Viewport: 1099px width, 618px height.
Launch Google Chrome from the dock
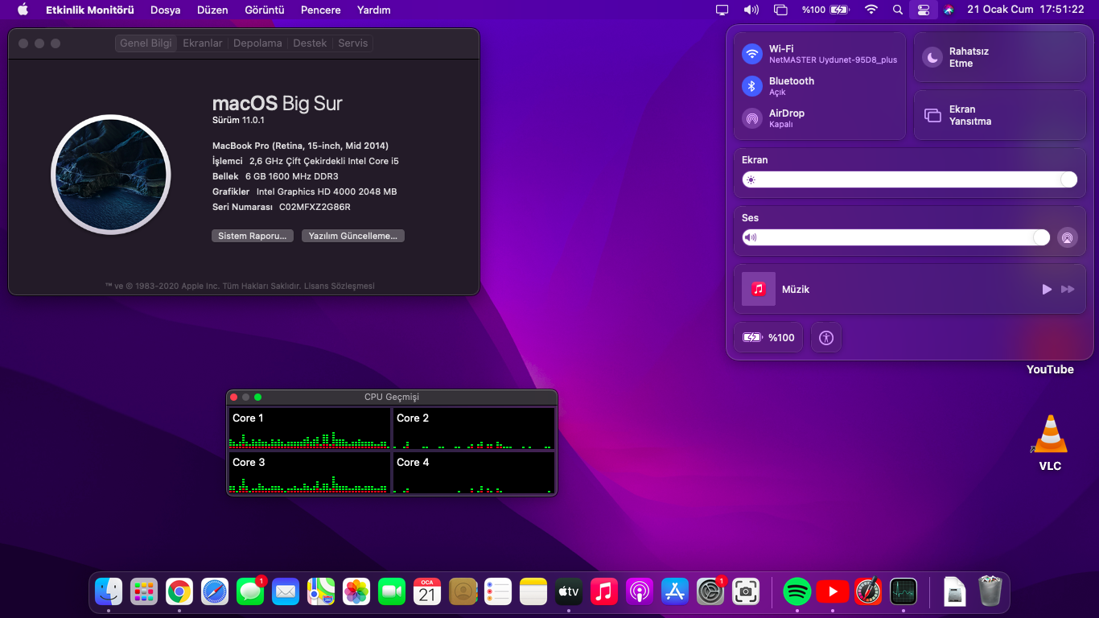[x=179, y=591]
